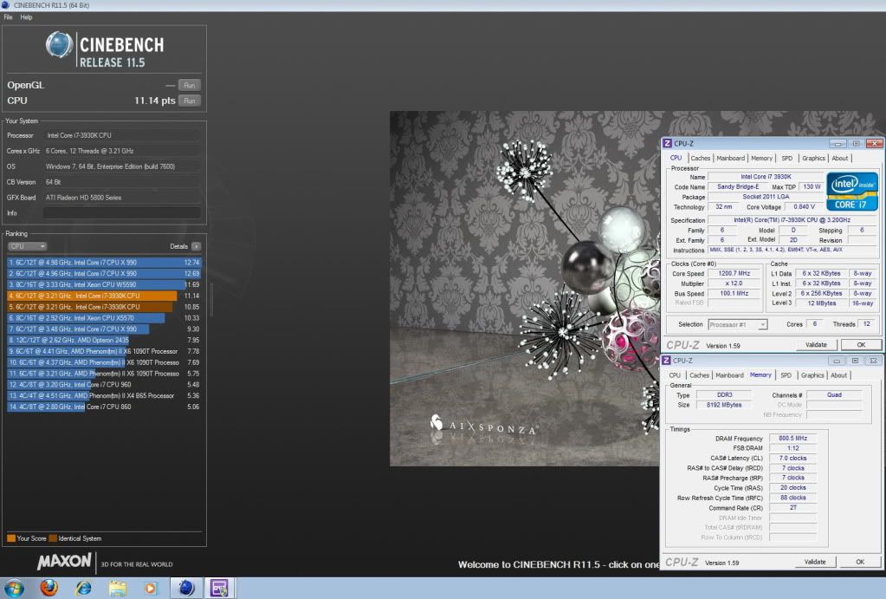The width and height of the screenshot is (886, 599).
Task: Click the Info input field in Your System
Action: tap(122, 212)
